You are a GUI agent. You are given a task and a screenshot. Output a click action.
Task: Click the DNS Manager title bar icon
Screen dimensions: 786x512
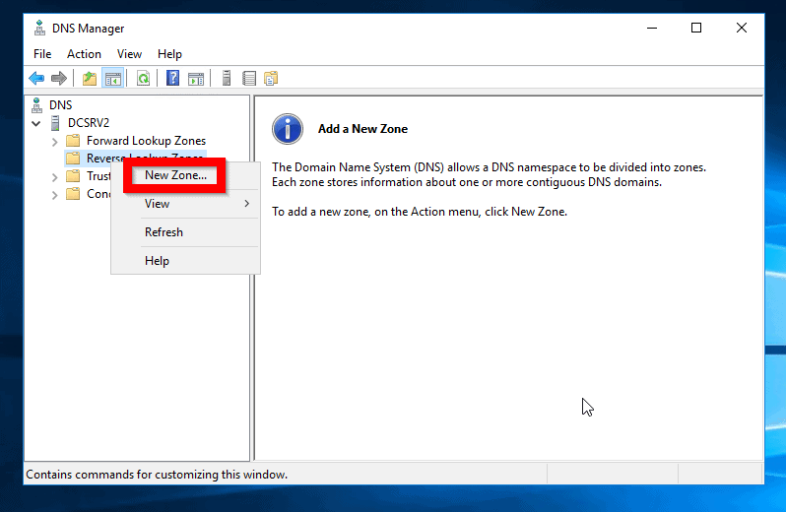click(39, 28)
